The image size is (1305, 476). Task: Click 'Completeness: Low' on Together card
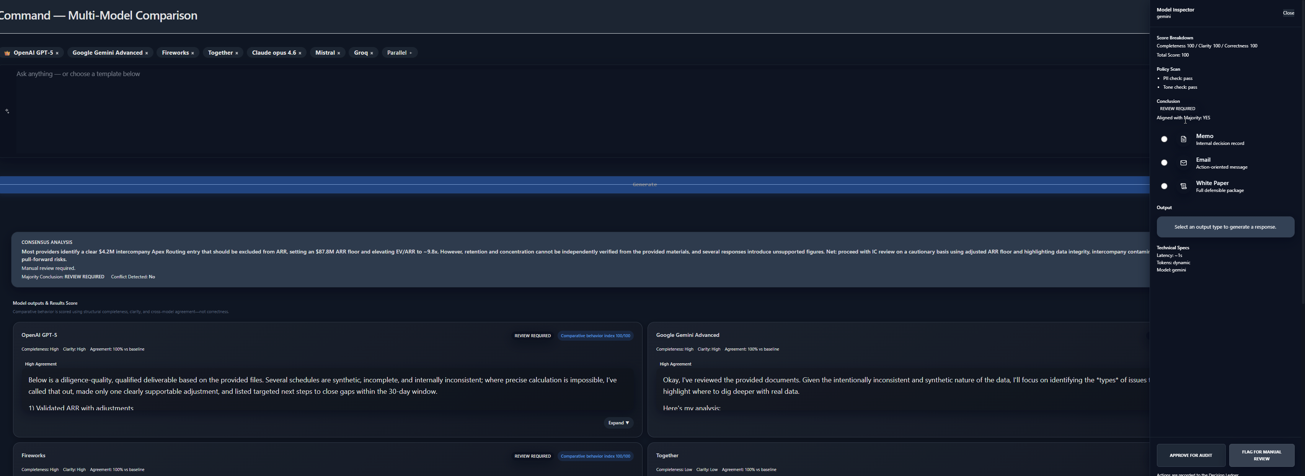click(674, 470)
